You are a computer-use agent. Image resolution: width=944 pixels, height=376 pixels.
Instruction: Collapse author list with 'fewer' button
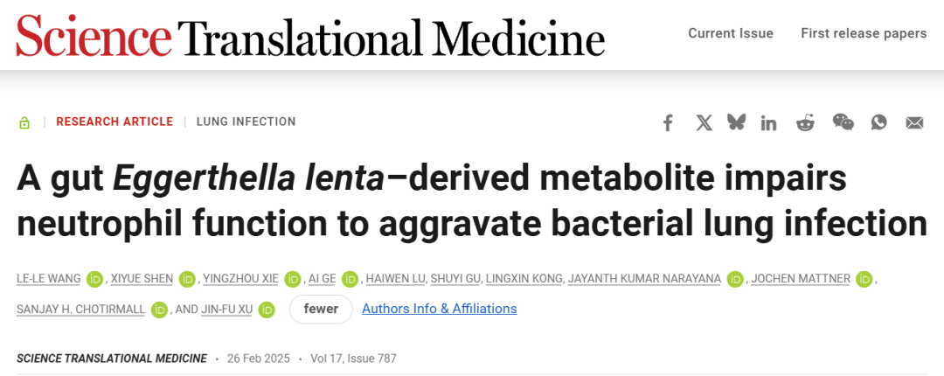pyautogui.click(x=321, y=310)
